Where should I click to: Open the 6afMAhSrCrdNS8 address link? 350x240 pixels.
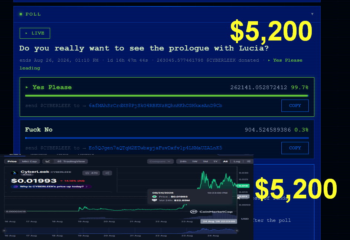click(x=156, y=106)
